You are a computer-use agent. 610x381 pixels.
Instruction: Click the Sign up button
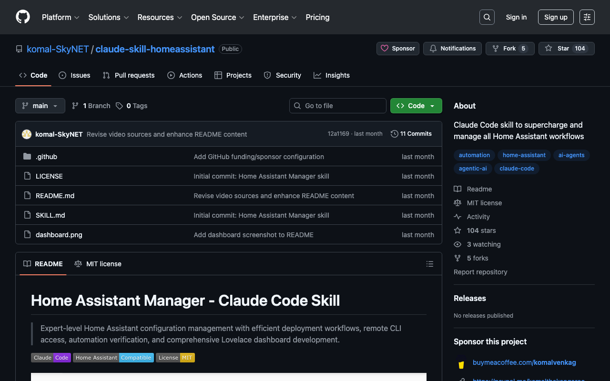point(555,17)
